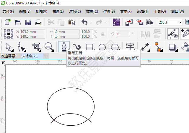The height and width of the screenshot is (133, 189).
Task: Open the 视图(V) menu
Action: pos(41,11)
